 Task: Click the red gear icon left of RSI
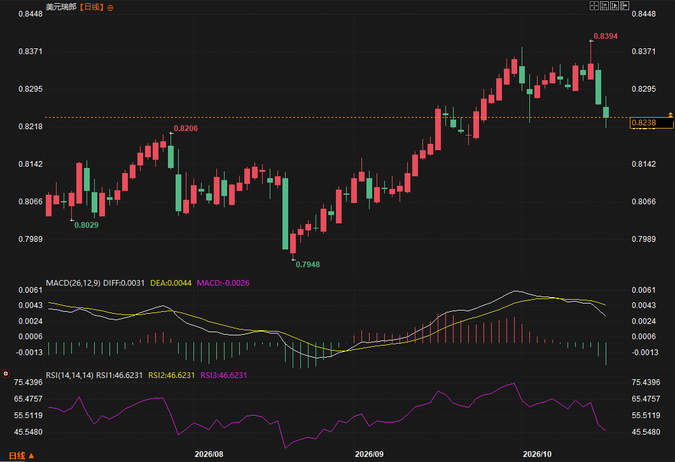6,374
